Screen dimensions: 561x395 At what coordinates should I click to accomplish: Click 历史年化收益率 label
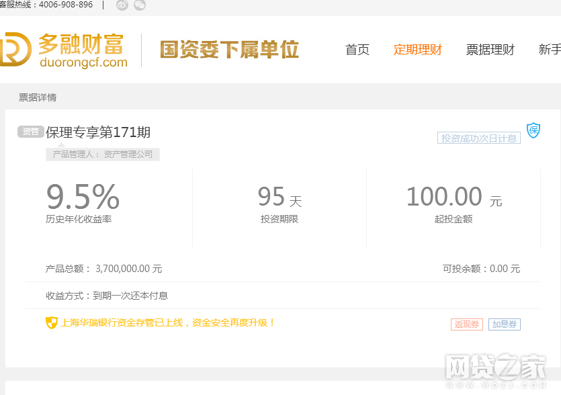(79, 219)
